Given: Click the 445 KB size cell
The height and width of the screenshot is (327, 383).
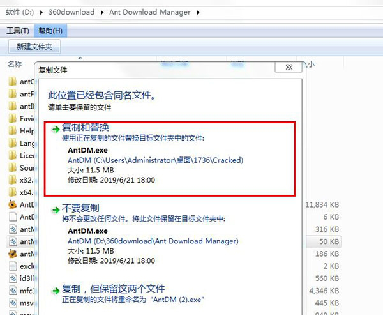Looking at the screenshot, I should [x=327, y=303].
